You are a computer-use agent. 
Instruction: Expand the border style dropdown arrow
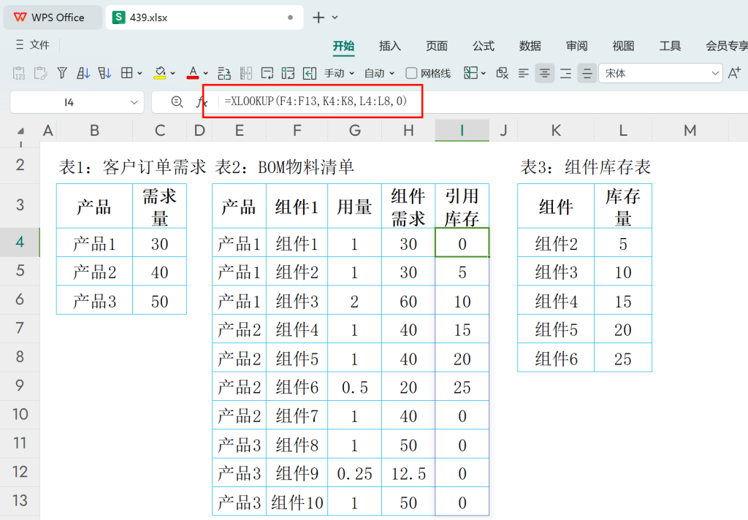tap(140, 74)
